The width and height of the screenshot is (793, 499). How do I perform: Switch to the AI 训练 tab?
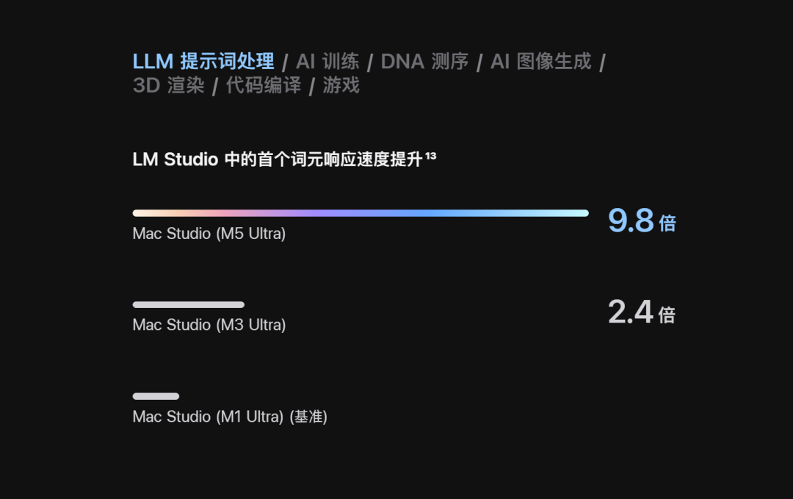[x=327, y=62]
